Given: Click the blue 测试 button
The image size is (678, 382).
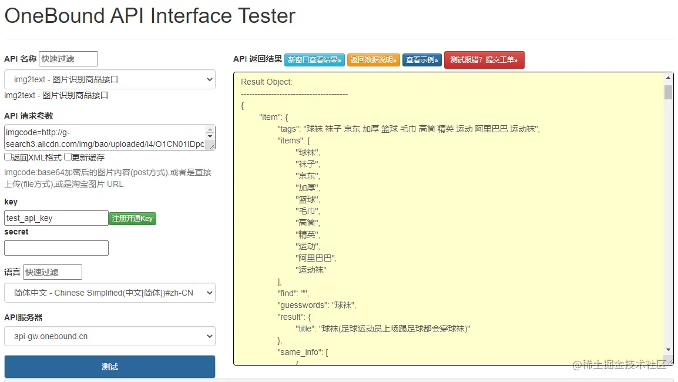Looking at the screenshot, I should click(110, 367).
